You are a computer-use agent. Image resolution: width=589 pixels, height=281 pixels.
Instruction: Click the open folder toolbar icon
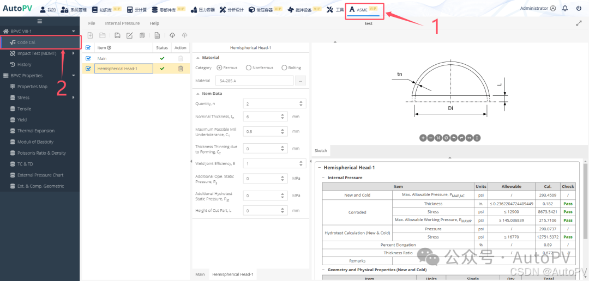[102, 35]
